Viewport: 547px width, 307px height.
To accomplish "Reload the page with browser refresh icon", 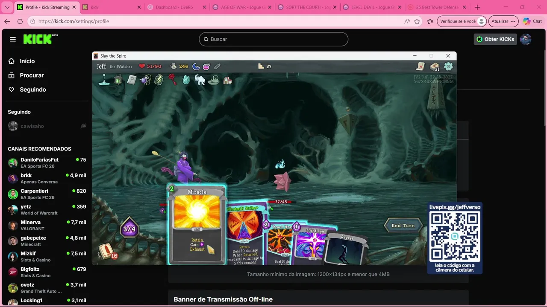I will coord(20,21).
